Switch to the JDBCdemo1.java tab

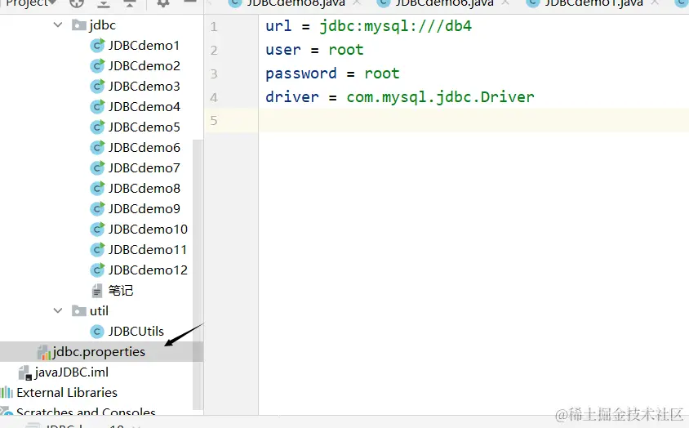[x=593, y=3]
